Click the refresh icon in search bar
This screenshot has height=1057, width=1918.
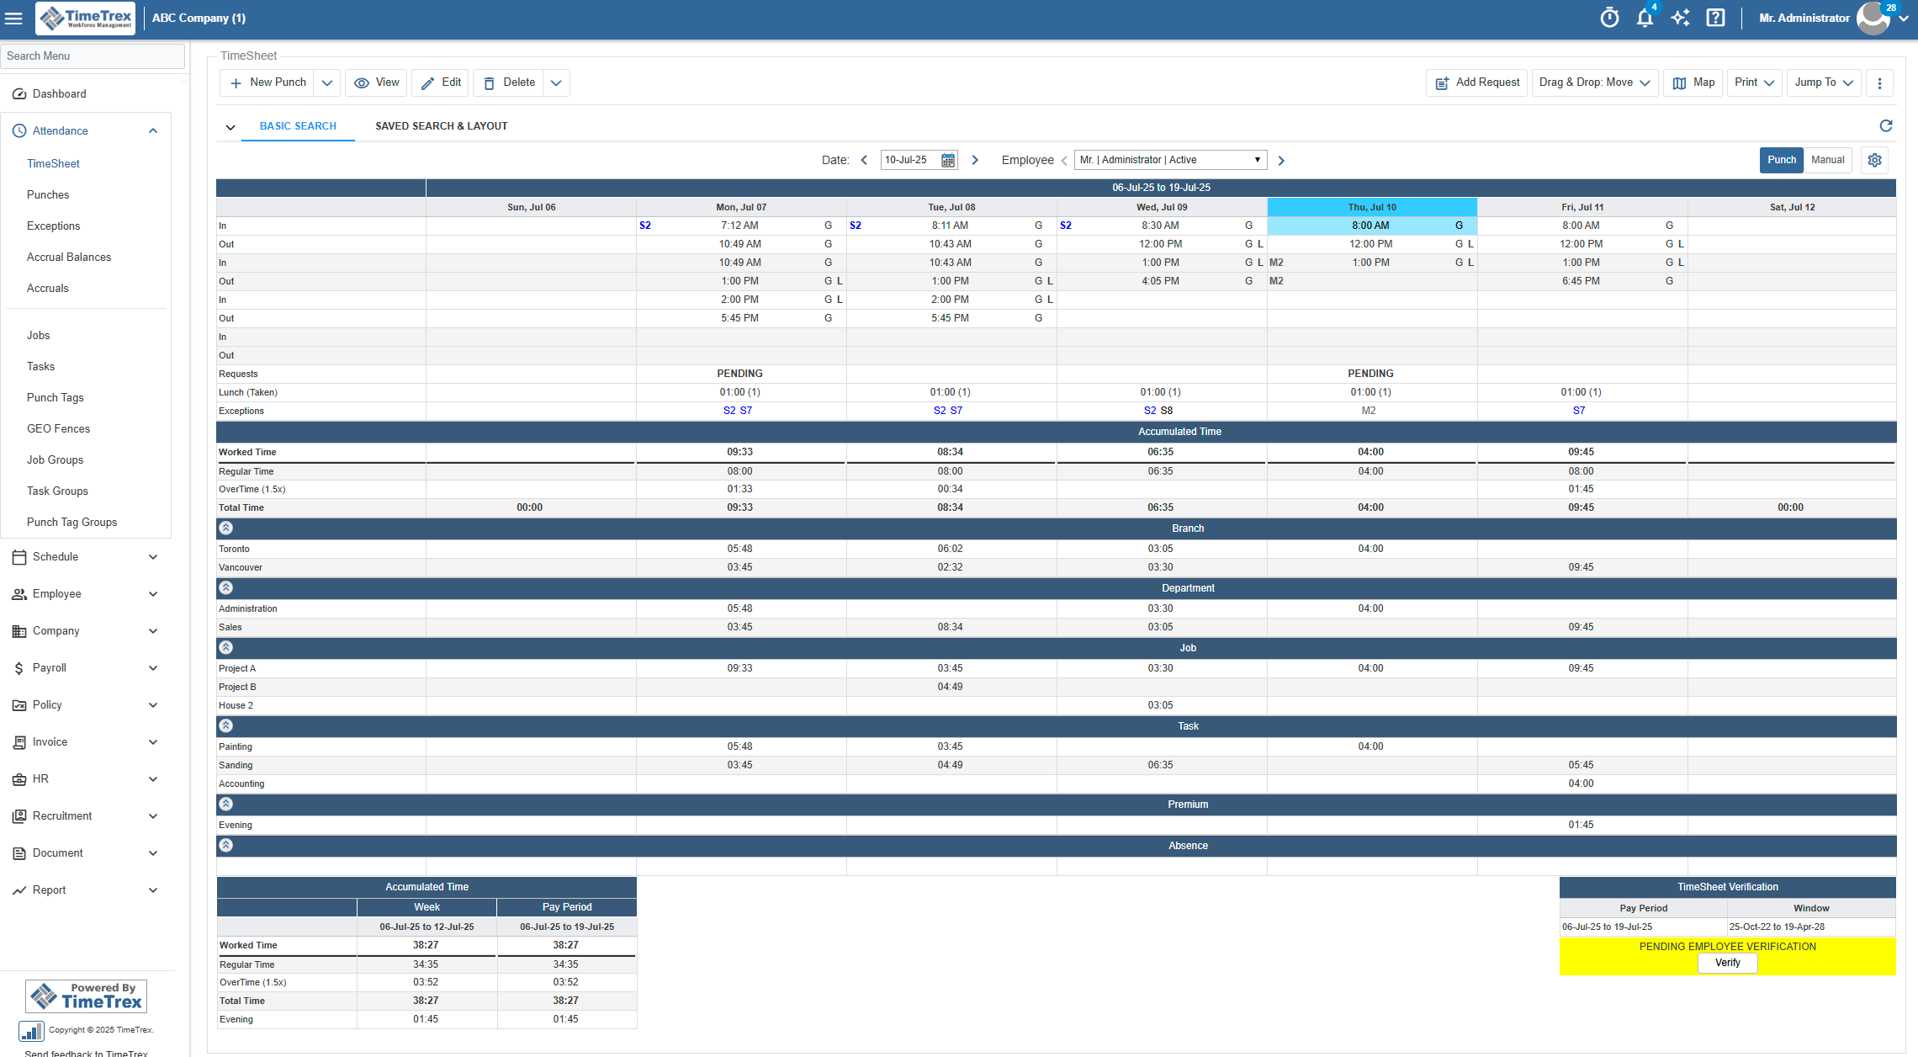click(x=1886, y=125)
